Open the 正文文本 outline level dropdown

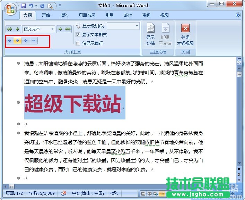(x=52, y=29)
